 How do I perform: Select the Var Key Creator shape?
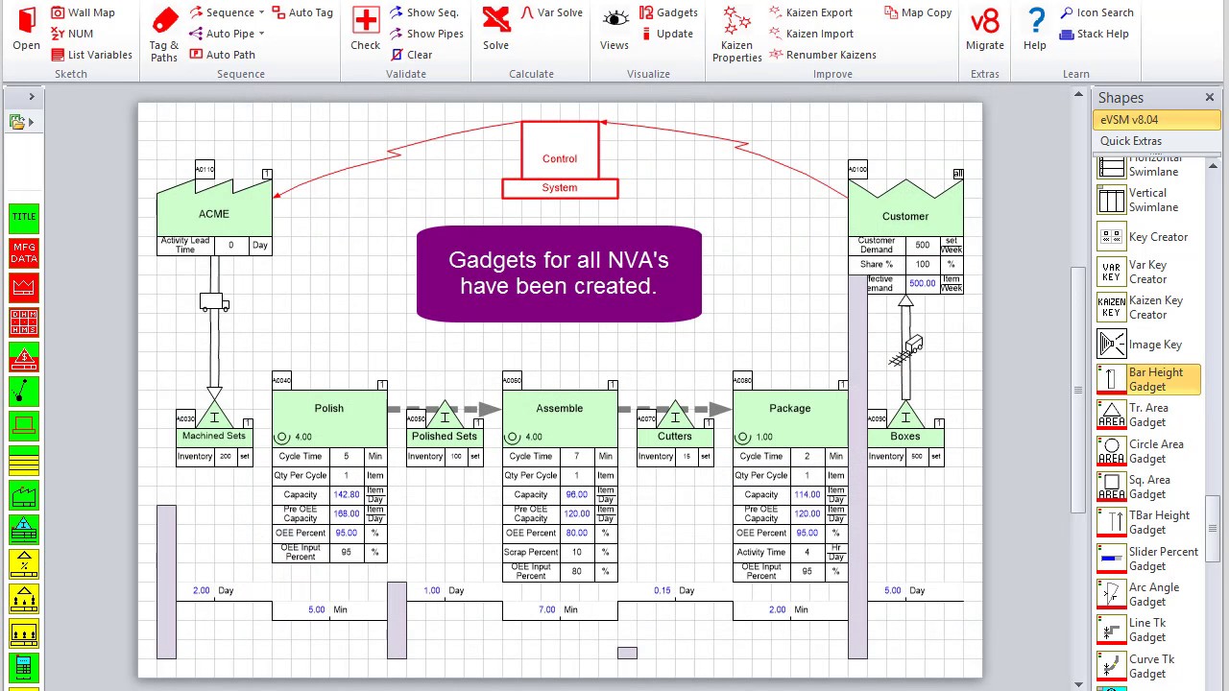pyautogui.click(x=1148, y=272)
